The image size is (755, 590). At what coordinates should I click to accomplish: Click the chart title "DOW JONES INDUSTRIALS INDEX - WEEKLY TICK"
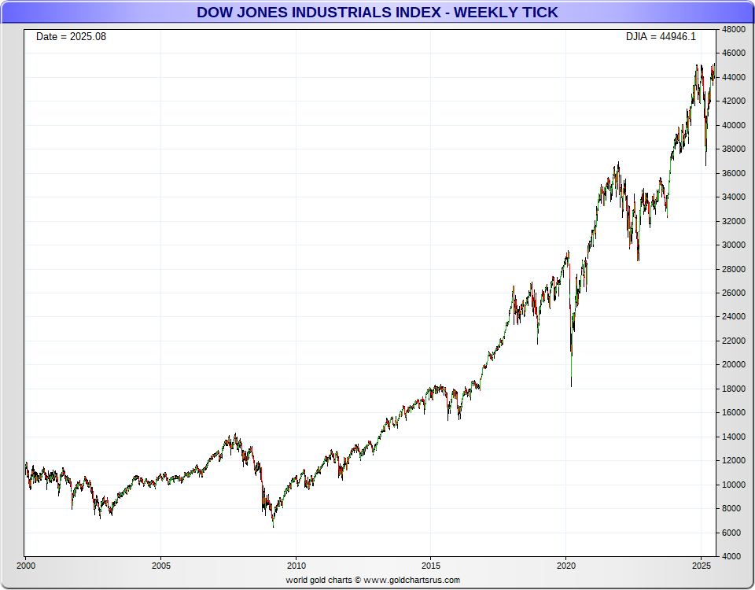(377, 12)
